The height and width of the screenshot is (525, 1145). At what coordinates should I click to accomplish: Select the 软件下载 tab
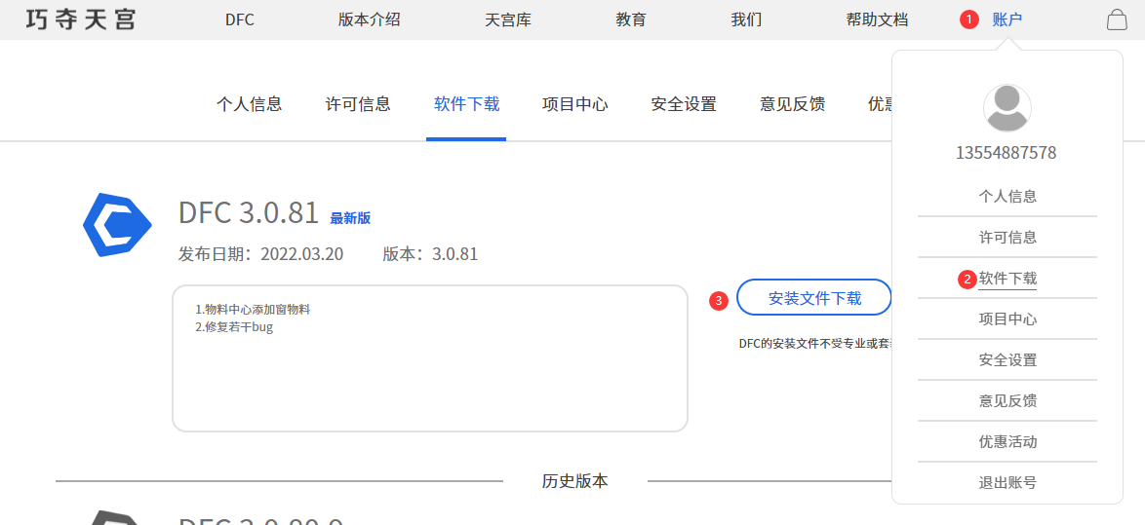tap(466, 104)
